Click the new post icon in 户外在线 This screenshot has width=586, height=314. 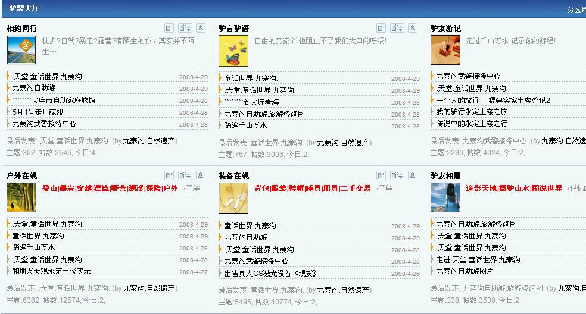point(169,175)
